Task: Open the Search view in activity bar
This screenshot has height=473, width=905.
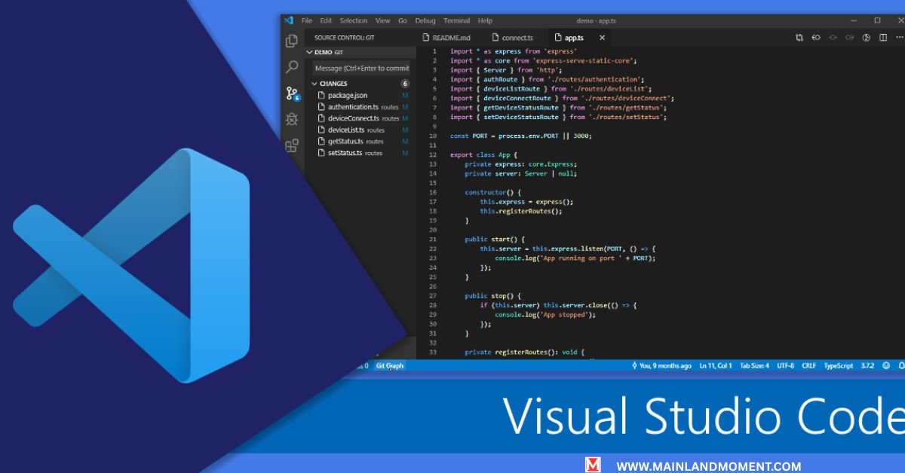Action: [292, 67]
